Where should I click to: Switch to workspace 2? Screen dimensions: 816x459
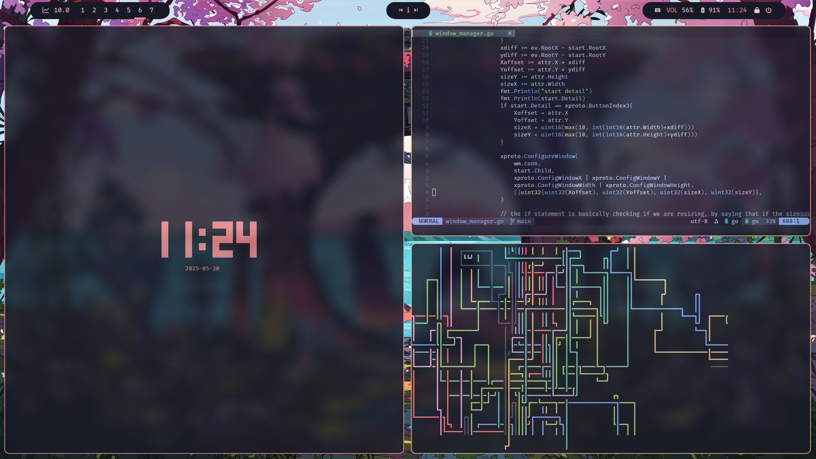tap(94, 10)
